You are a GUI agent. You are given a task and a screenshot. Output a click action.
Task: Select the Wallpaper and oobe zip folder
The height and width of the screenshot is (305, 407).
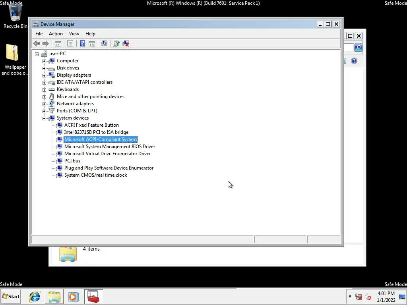14,60
